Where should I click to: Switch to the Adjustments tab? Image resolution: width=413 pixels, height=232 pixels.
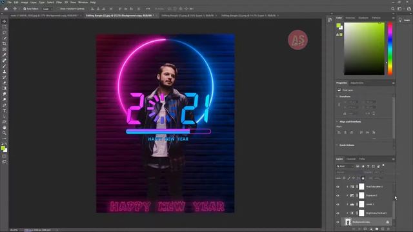357,83
